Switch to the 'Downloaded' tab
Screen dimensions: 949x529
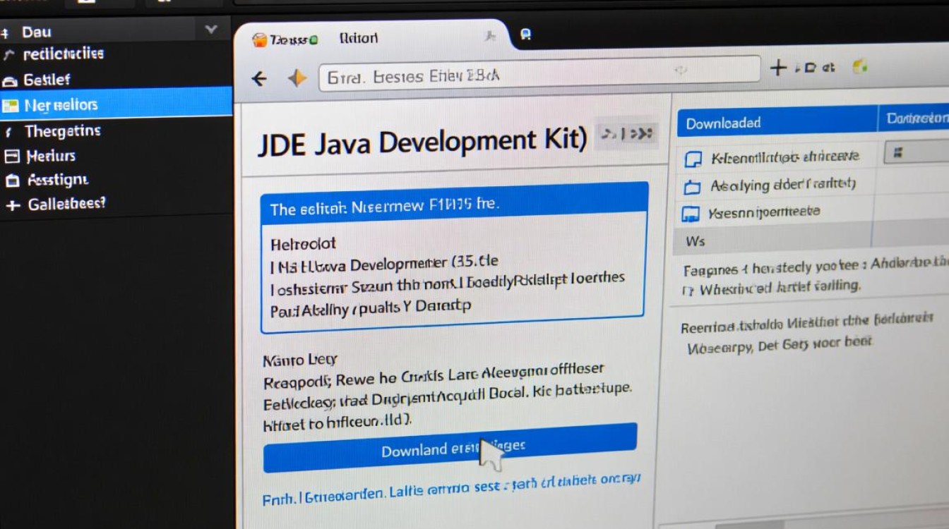point(723,123)
